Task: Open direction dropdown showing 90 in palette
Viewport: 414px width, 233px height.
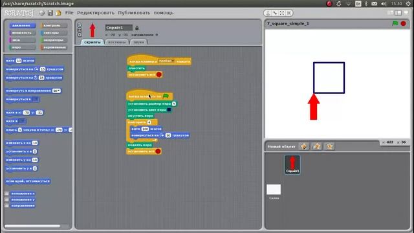Action: (56, 91)
